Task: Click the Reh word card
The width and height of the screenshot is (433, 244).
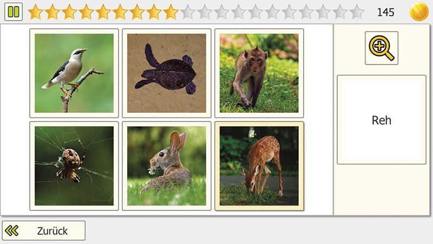Action: pos(382,119)
